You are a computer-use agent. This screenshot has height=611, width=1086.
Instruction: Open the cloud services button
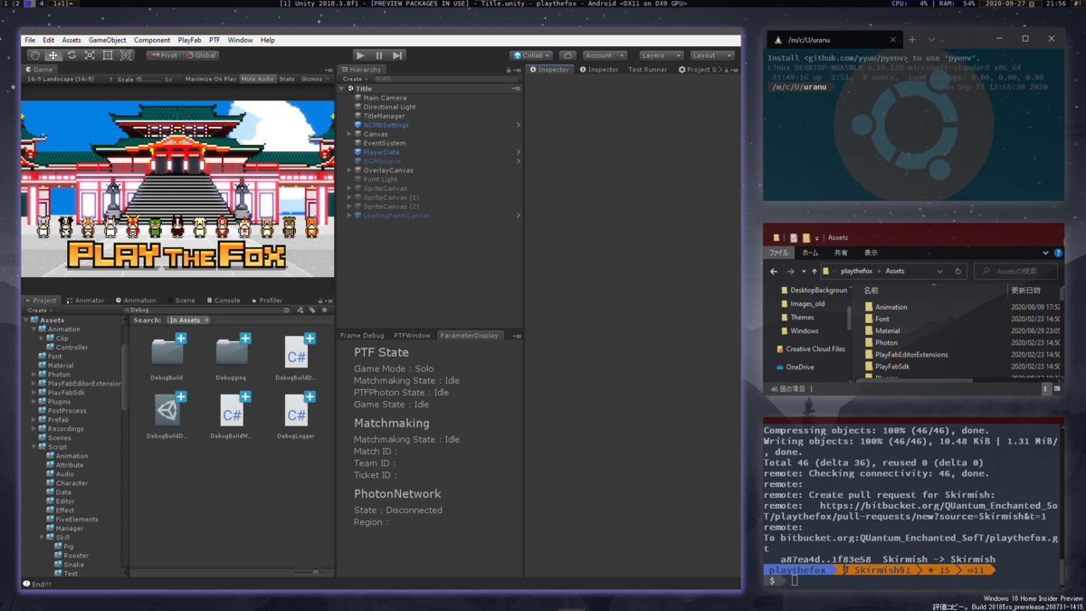tap(567, 55)
